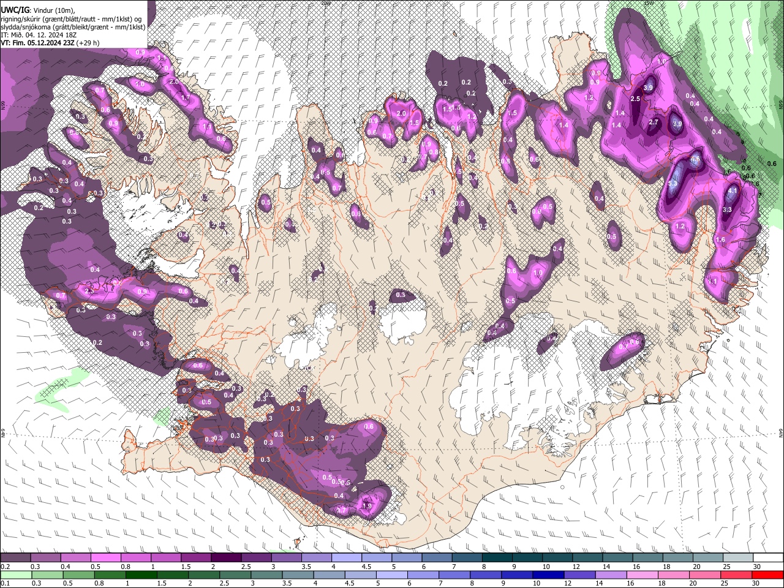
Task: Click the dark mauve 0.2–0.3 legend swatch
Action: [15, 558]
